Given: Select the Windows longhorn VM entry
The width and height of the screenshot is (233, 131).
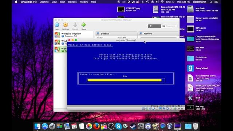Looking at the screenshot, I should coord(74,35).
